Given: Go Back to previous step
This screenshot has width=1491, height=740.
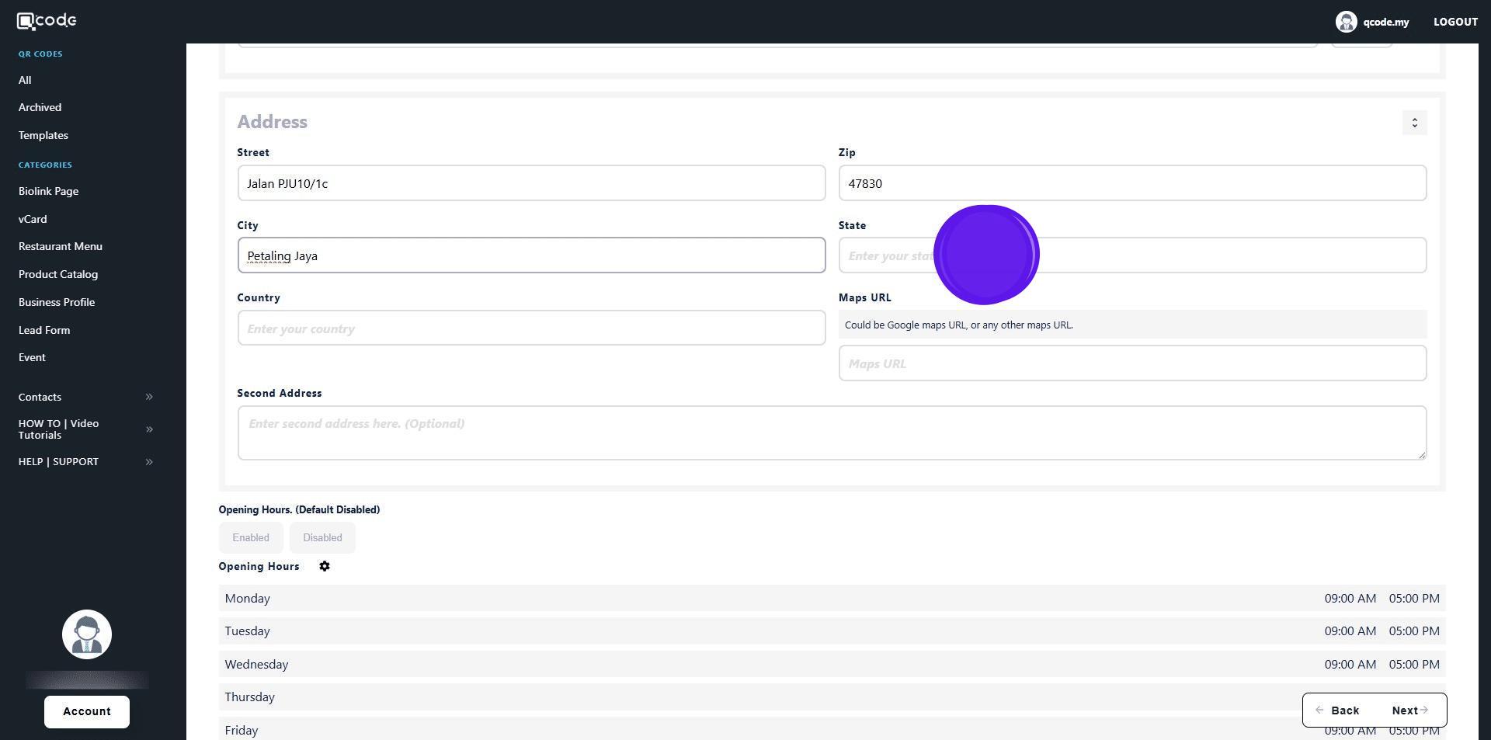Looking at the screenshot, I should [x=1338, y=710].
